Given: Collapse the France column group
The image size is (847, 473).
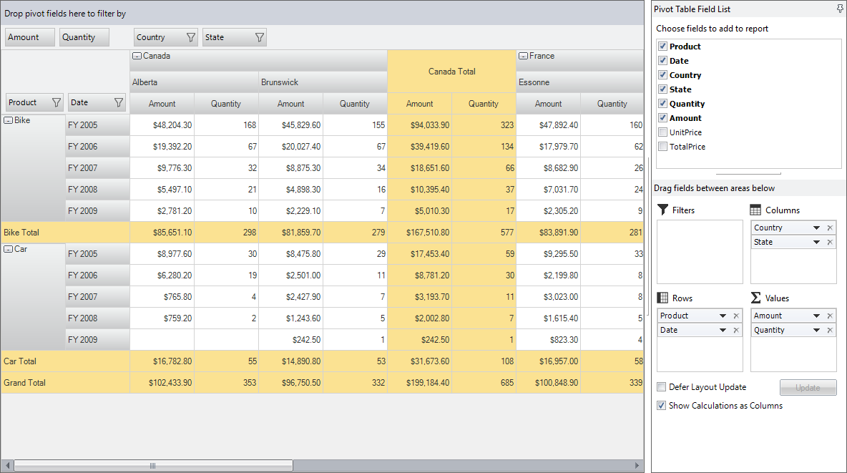Looking at the screenshot, I should coord(523,56).
